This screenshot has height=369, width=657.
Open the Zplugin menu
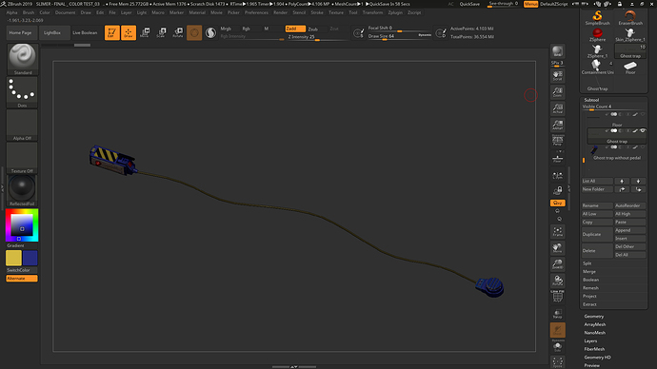395,12
